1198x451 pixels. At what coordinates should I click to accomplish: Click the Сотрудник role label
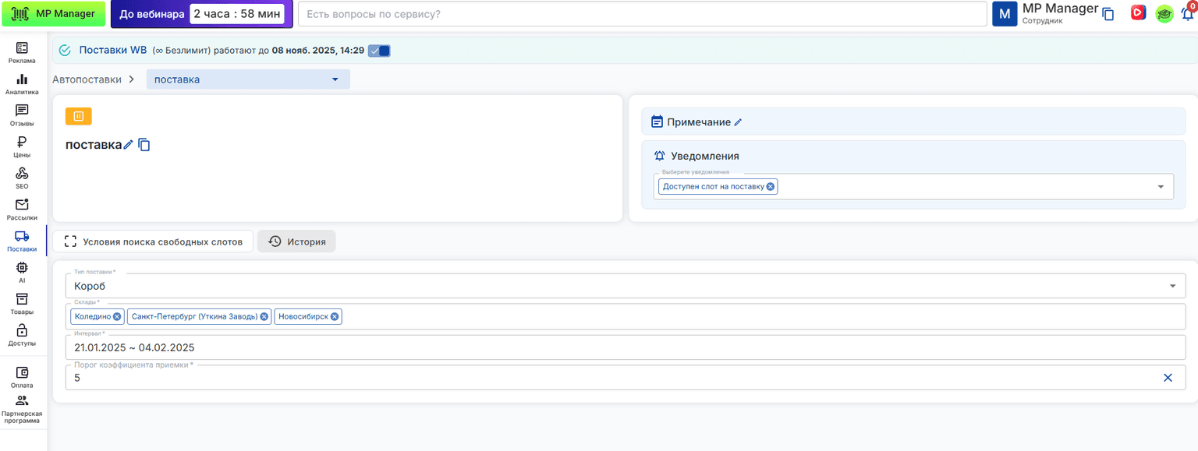tap(1043, 21)
